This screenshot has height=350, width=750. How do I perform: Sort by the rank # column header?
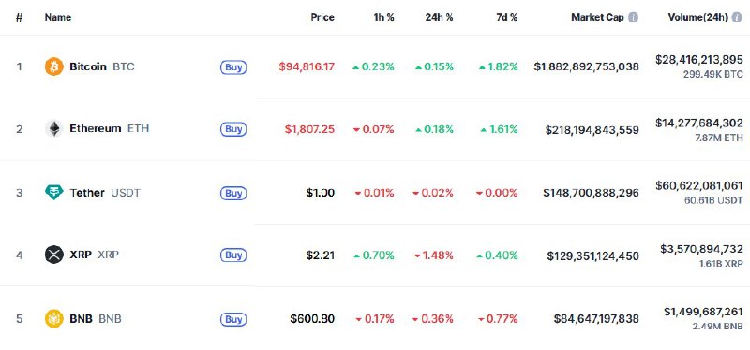[19, 17]
